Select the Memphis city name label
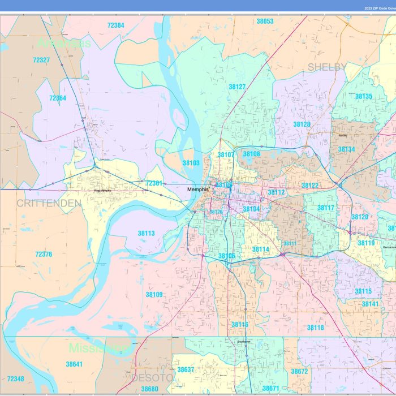Image resolution: width=396 pixels, height=396 pixels. [198, 190]
